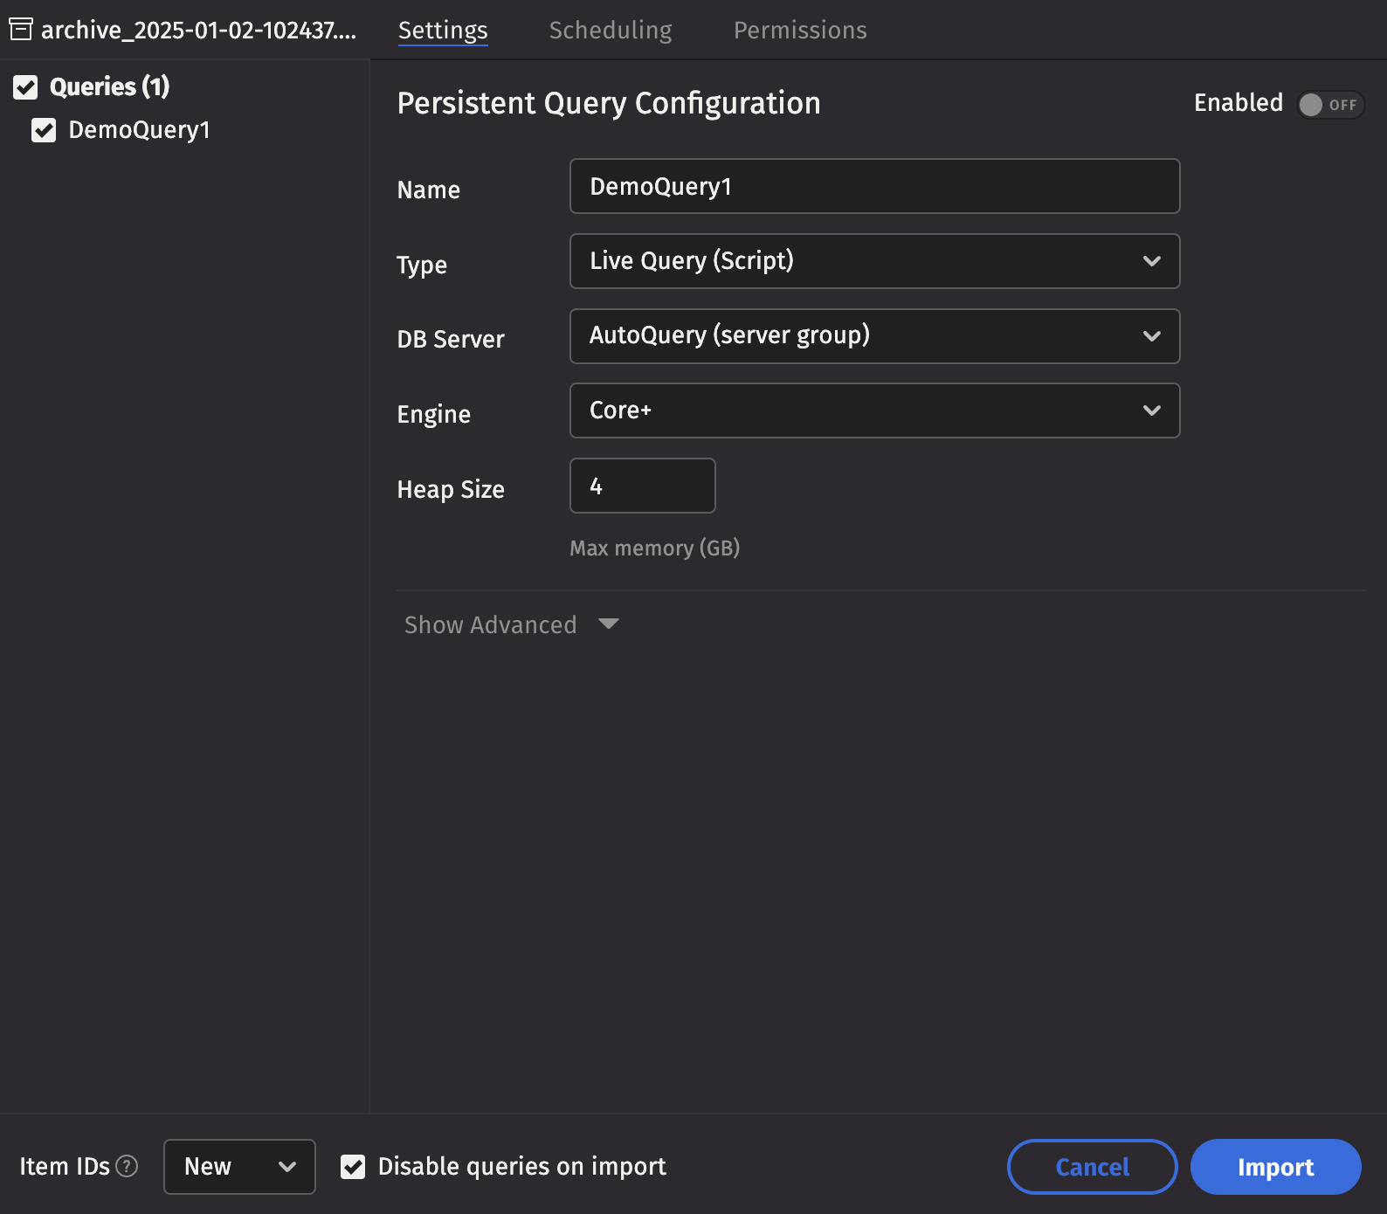Select the Settings tab
The image size is (1387, 1214).
[443, 31]
